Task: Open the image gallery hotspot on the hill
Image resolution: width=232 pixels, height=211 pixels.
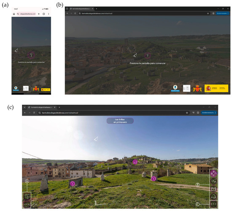Action: (135, 162)
